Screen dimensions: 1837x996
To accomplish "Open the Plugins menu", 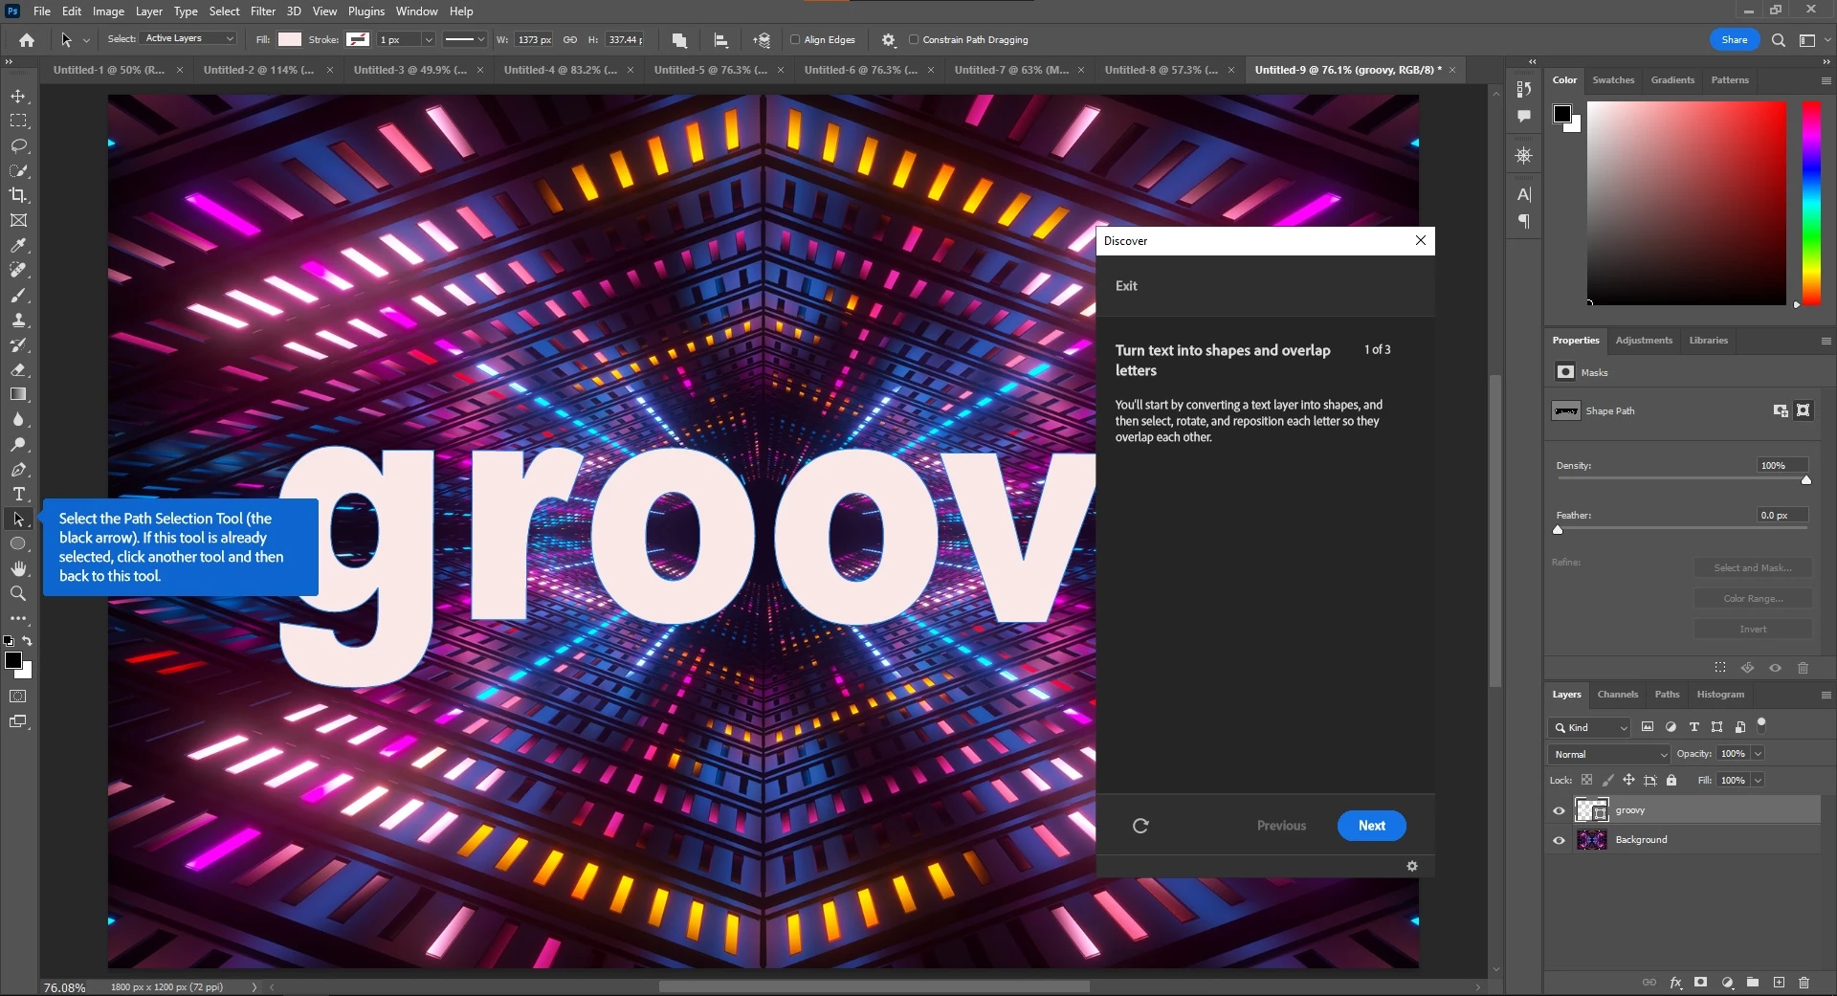I will 366,11.
